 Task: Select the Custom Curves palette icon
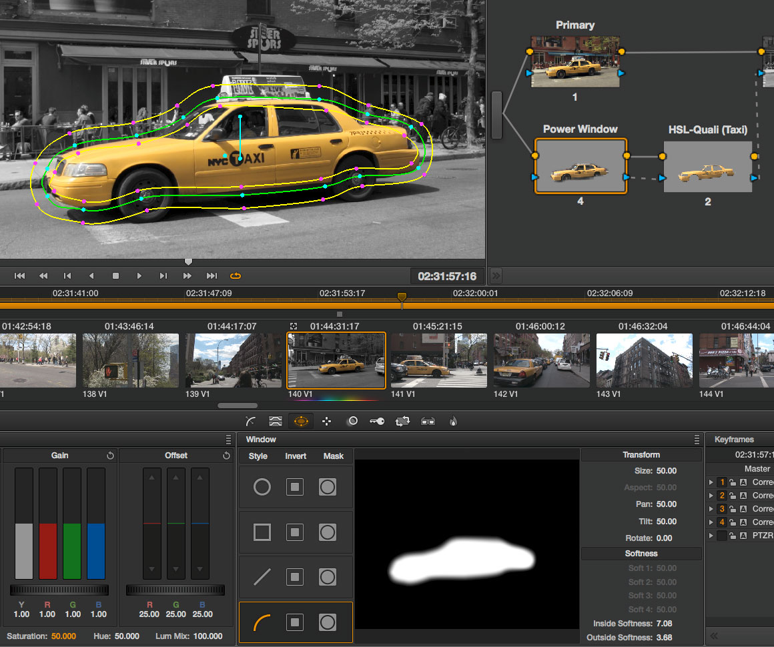pyautogui.click(x=249, y=421)
